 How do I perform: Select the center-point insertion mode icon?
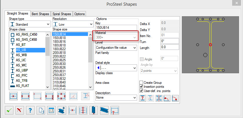pos(13,96)
